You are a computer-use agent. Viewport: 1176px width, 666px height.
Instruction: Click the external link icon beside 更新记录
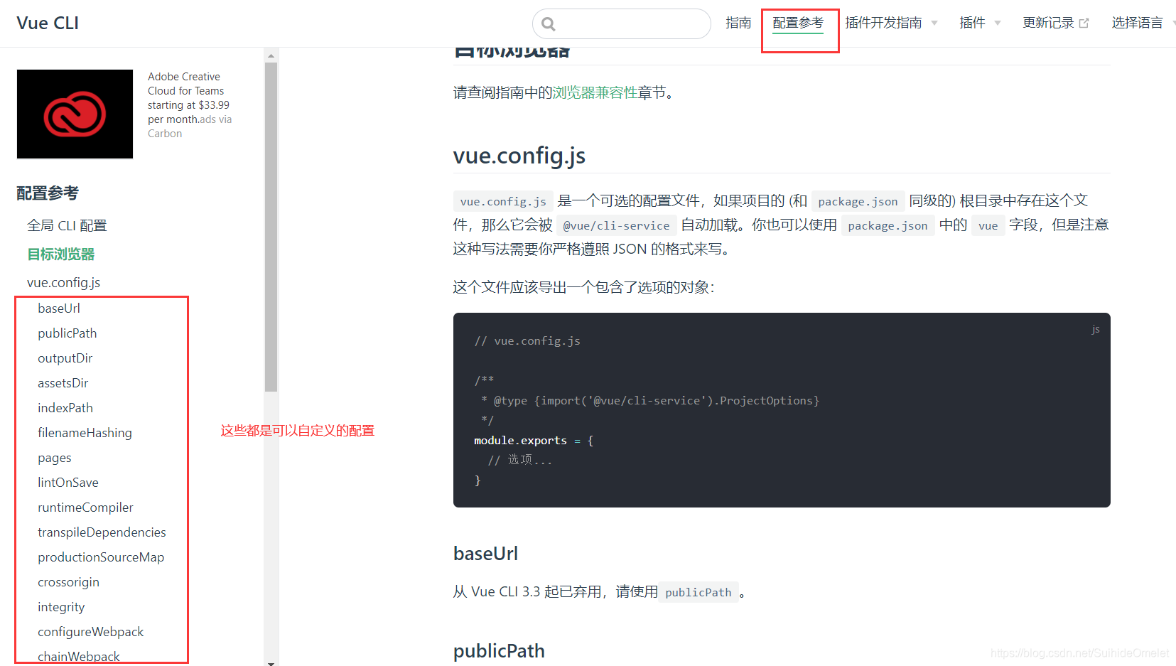point(1084,23)
